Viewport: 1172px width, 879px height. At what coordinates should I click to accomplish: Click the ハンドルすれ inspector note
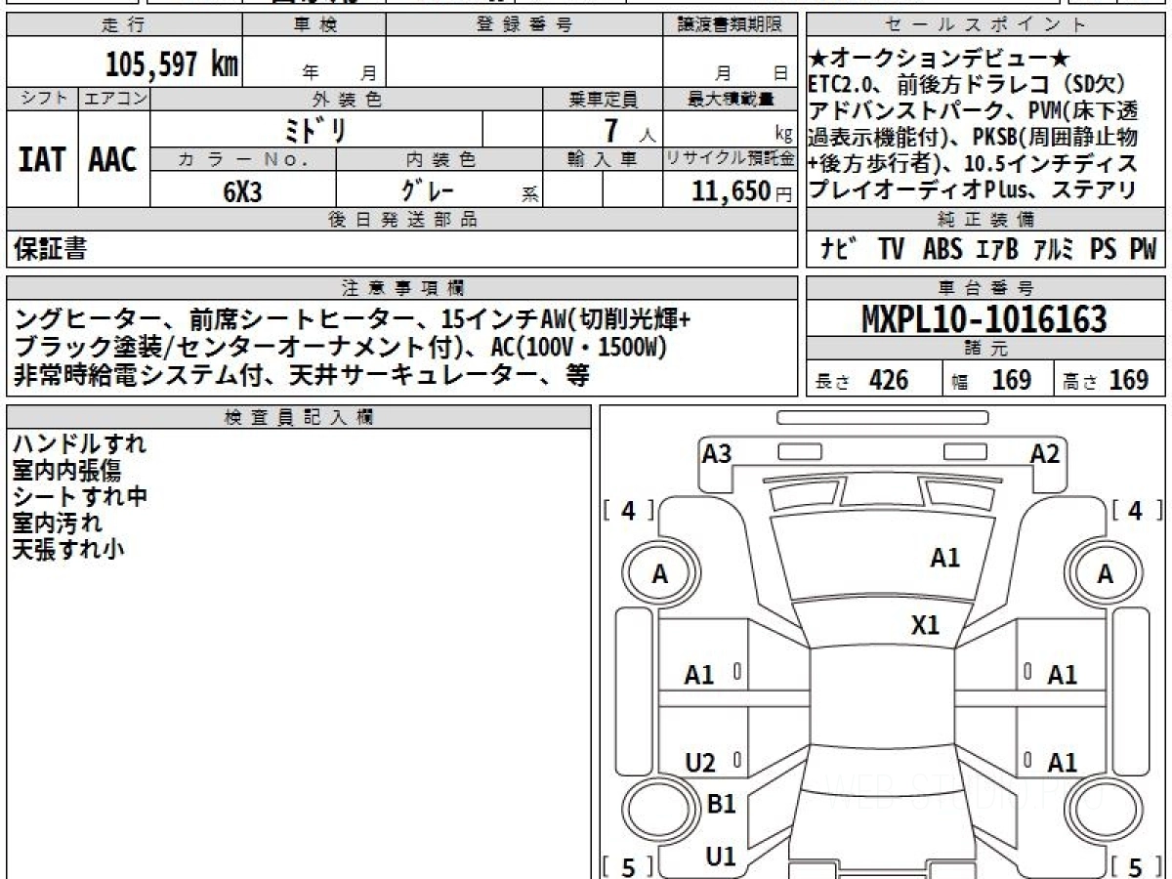point(79,443)
